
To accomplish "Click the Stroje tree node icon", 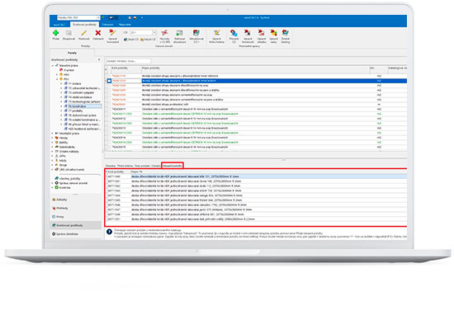I will point(57,165).
